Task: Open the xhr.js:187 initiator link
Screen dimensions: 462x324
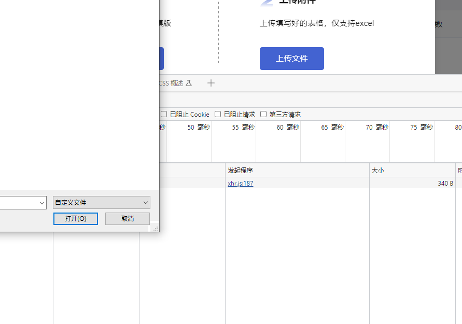Action: tap(241, 183)
